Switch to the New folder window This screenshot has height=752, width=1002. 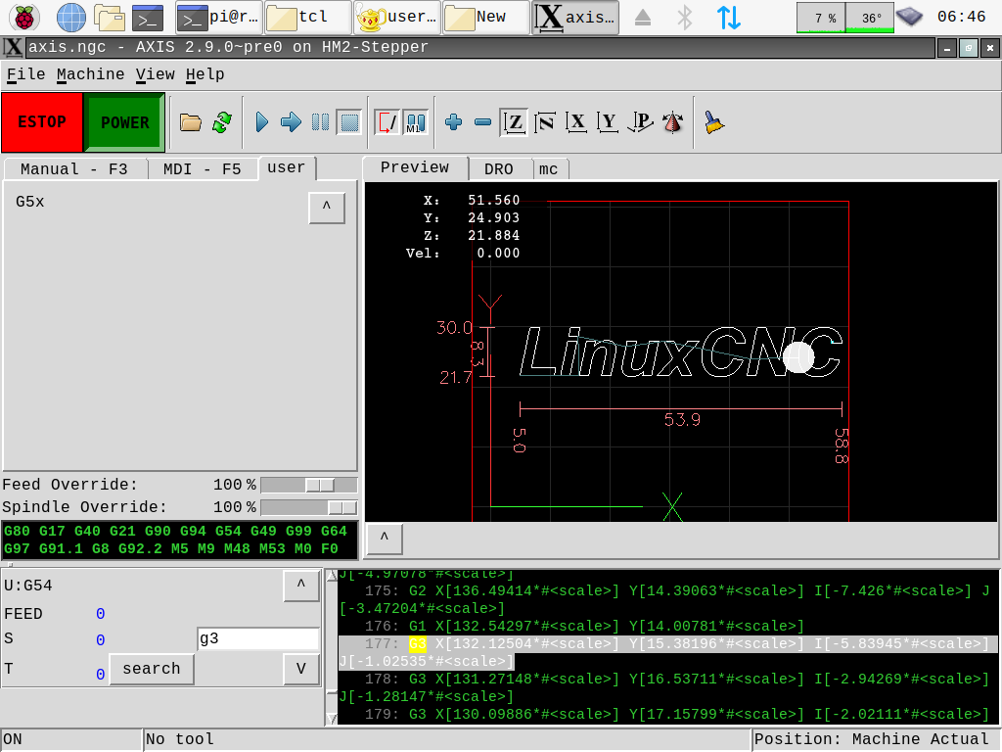pyautogui.click(x=485, y=18)
